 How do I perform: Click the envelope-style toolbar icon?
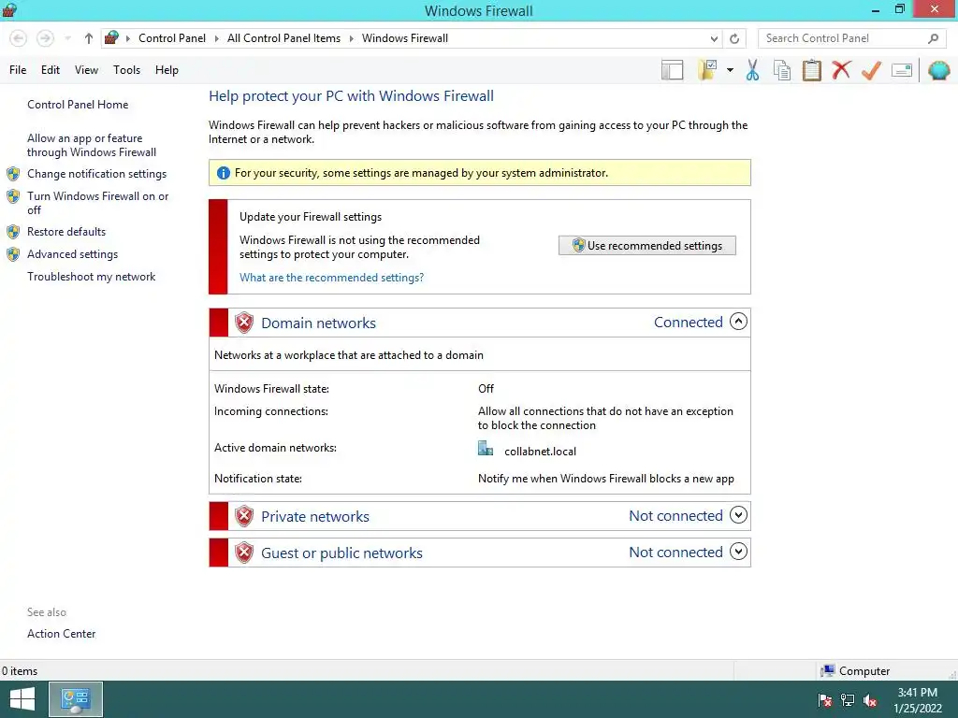[902, 70]
